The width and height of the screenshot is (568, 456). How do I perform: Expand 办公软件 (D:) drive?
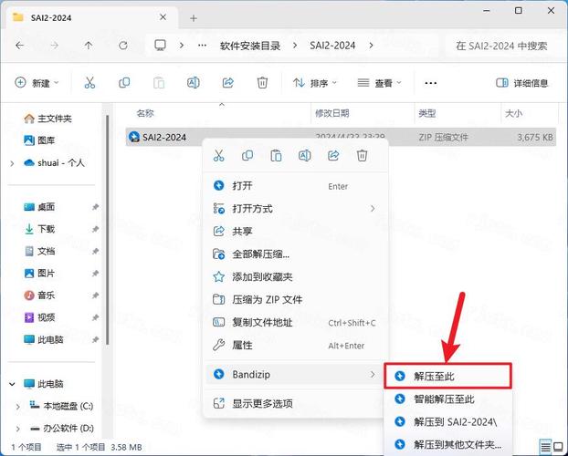click(17, 429)
